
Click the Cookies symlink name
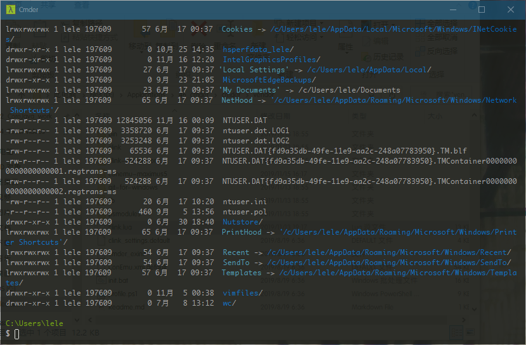click(237, 29)
